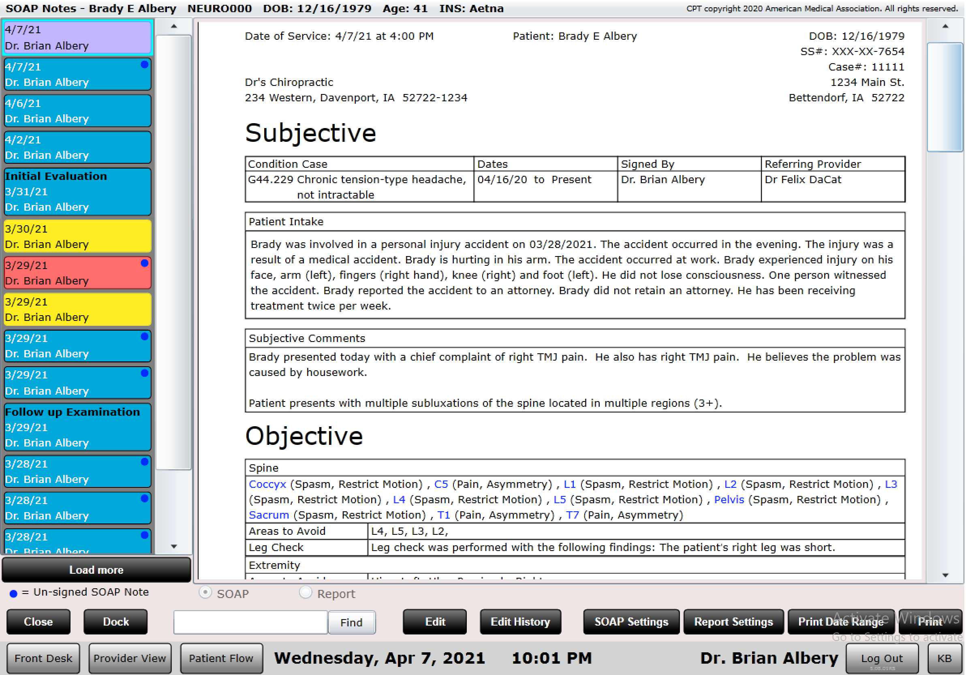
Task: Click the Edit History button
Action: (520, 622)
